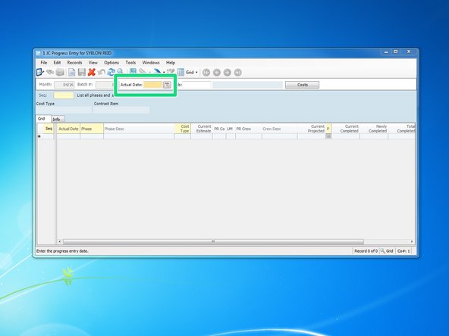Click the Undo arrow icon
449x336 pixels.
coord(101,73)
